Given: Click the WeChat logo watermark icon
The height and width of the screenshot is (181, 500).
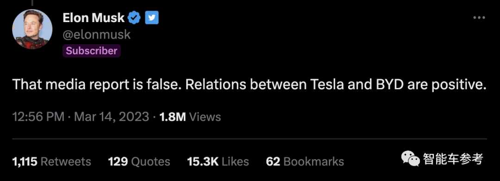Looking at the screenshot, I should click(x=410, y=158).
